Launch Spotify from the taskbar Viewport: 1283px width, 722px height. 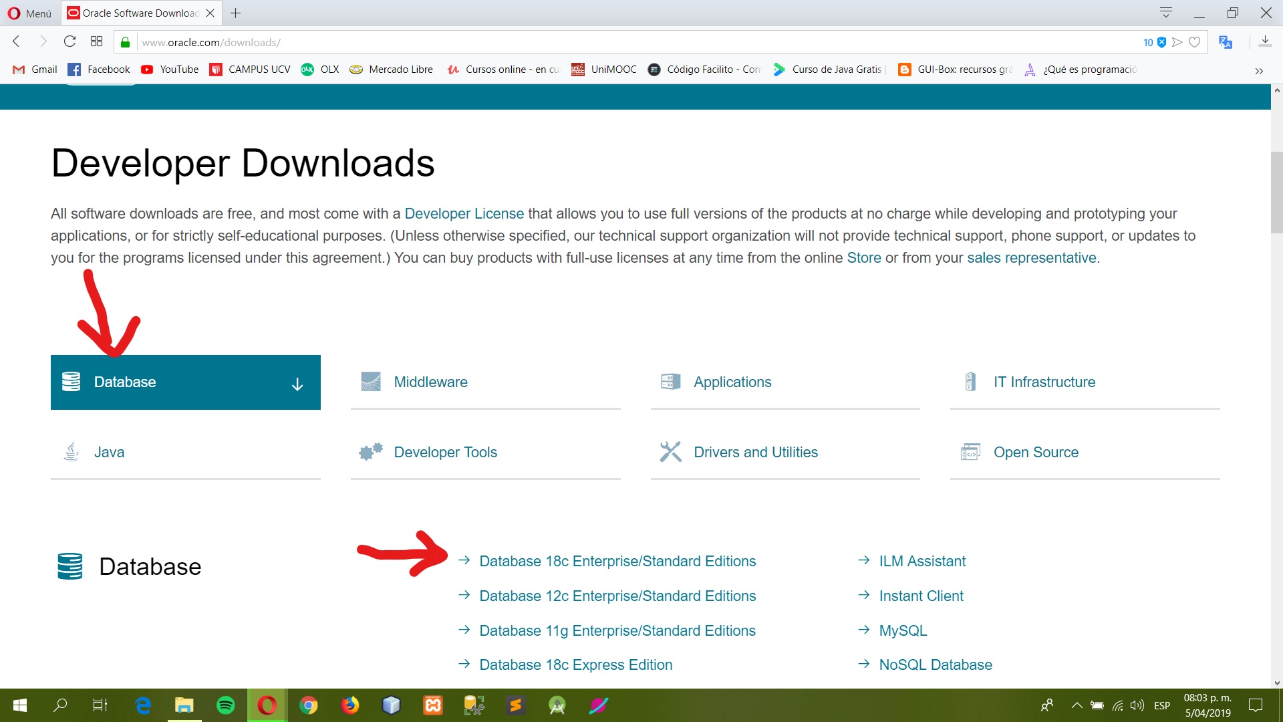click(226, 705)
